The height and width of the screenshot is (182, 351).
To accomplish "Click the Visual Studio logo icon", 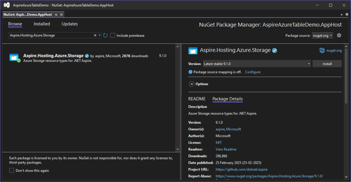I will pos(7,5).
